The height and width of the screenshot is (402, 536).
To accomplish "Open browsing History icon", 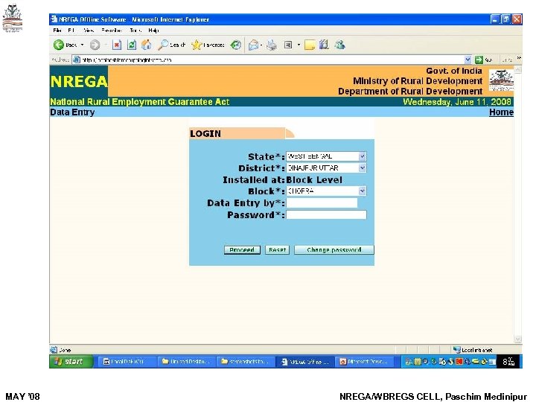I will (235, 45).
